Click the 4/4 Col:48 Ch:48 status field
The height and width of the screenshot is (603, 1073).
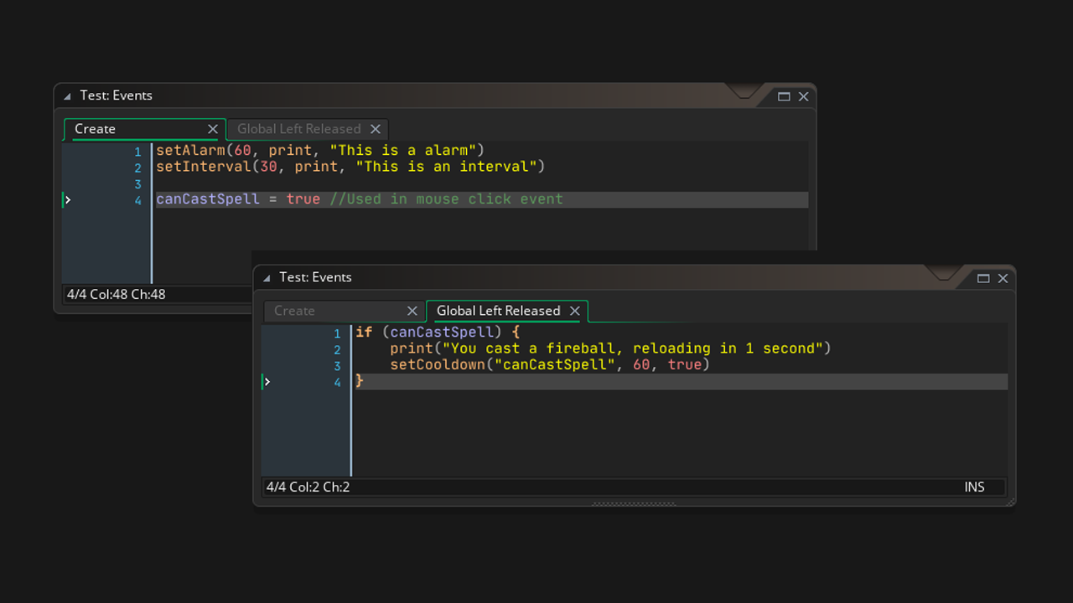coord(116,294)
